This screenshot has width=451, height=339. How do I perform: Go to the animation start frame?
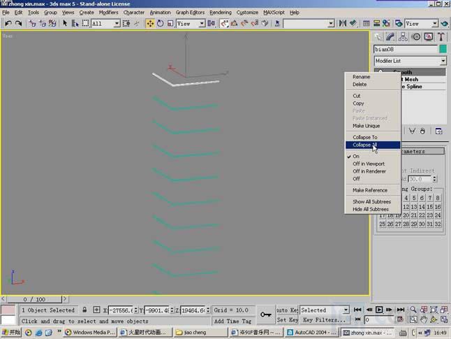[x=357, y=310]
